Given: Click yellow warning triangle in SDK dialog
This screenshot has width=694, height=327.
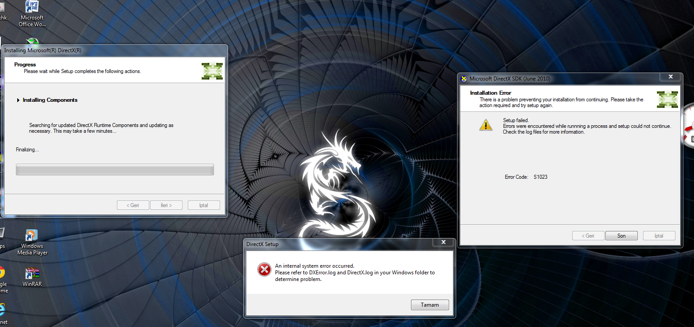Looking at the screenshot, I should click(486, 125).
